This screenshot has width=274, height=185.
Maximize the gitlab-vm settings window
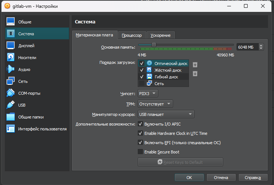[x=246, y=6]
